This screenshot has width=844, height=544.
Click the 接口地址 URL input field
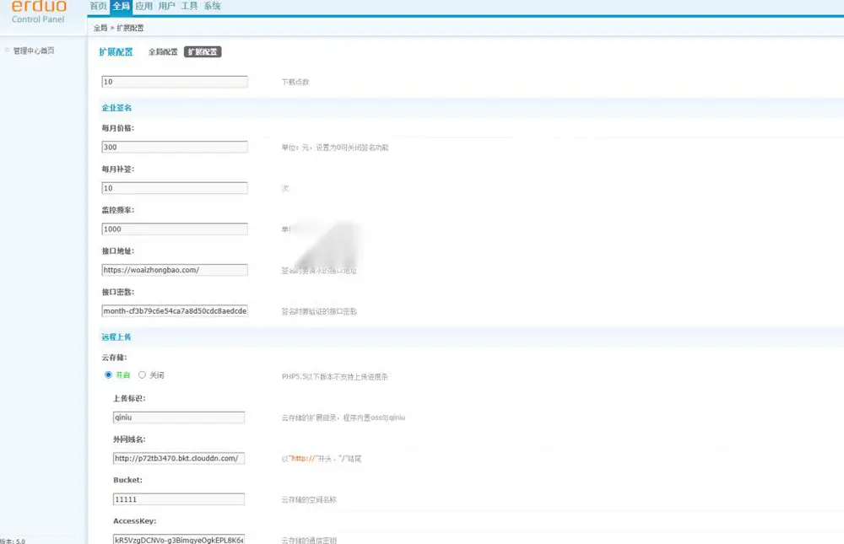(175, 270)
